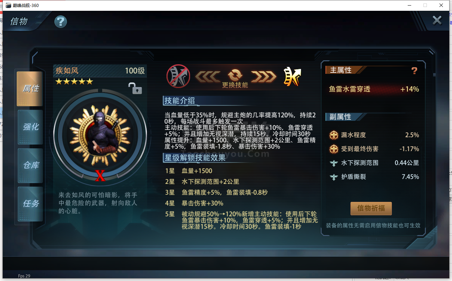
Task: Toggle the padlock lock icon on the token
Action: [x=135, y=88]
